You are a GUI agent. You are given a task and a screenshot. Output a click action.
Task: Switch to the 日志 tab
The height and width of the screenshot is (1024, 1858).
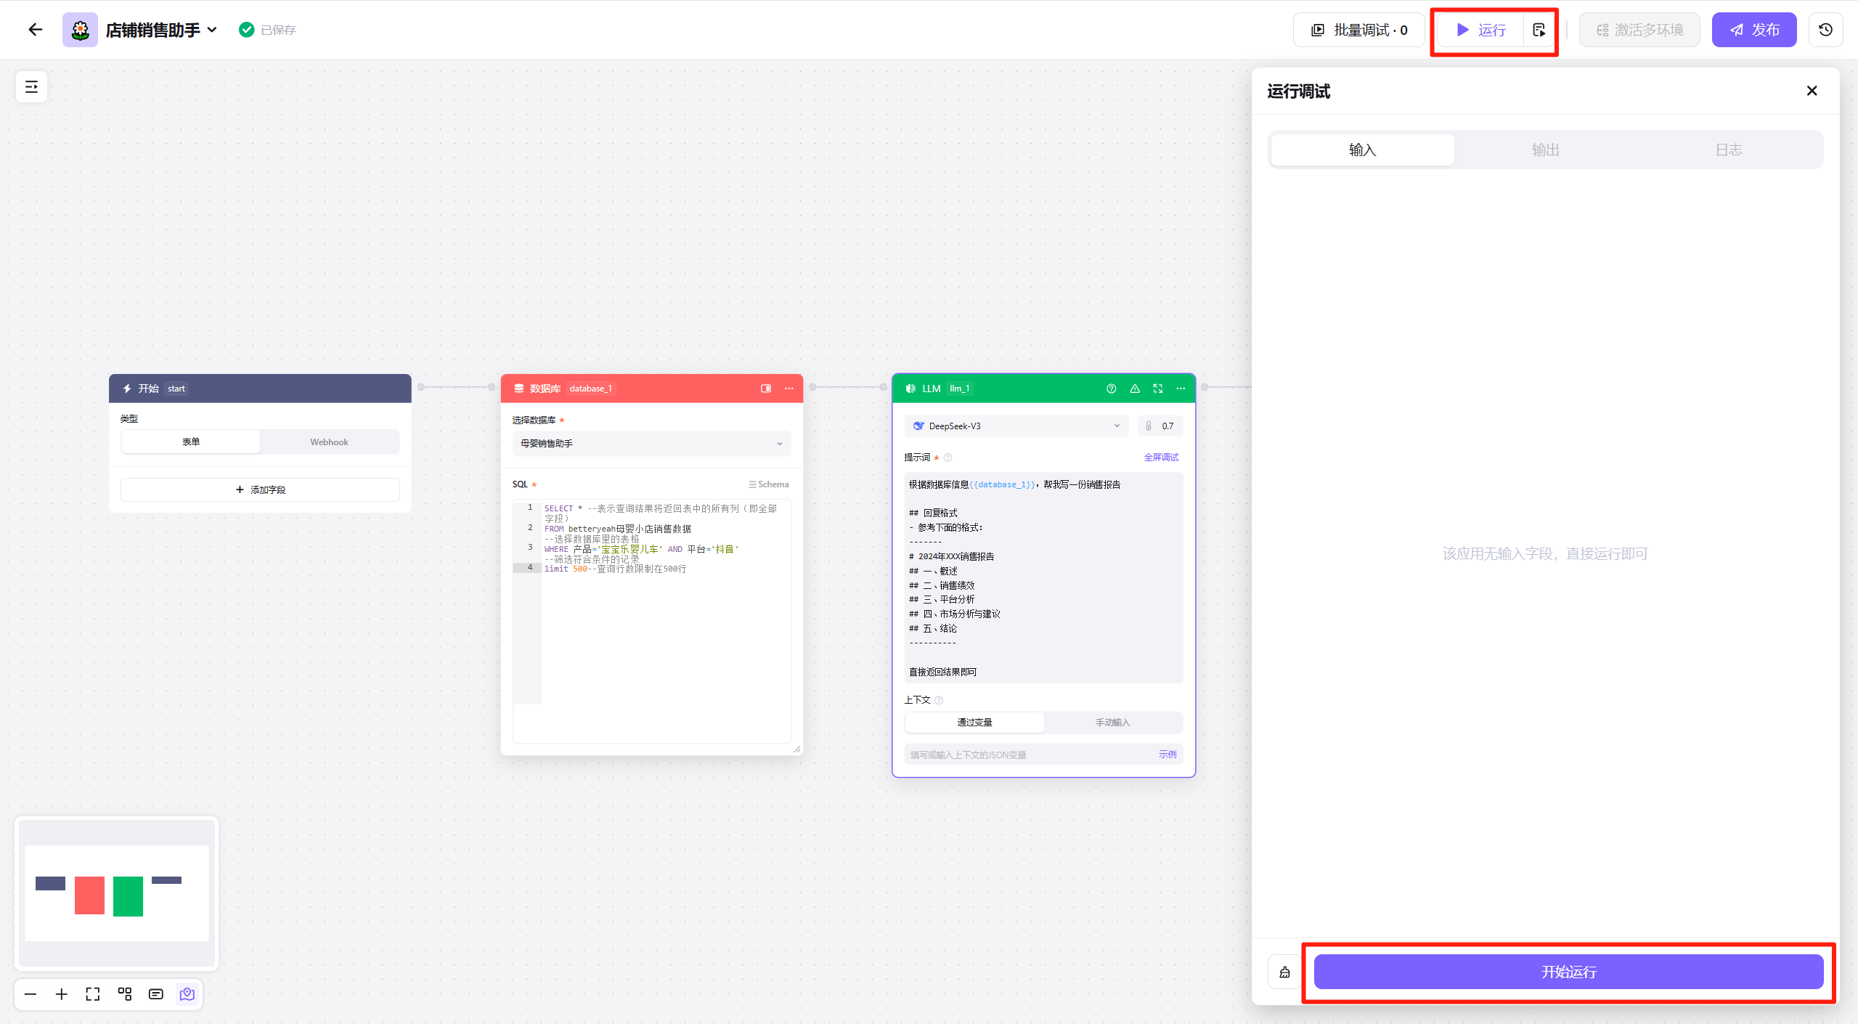coord(1728,150)
